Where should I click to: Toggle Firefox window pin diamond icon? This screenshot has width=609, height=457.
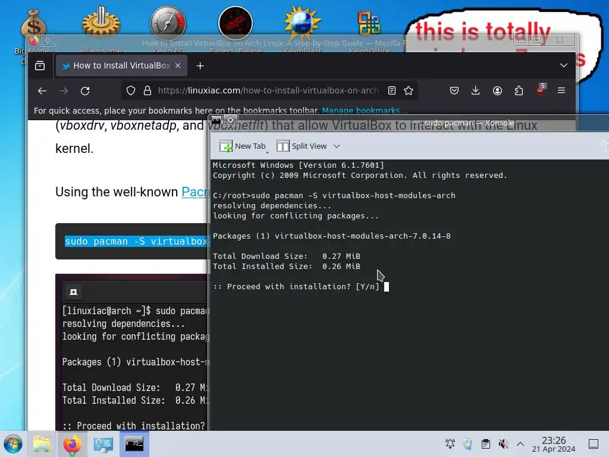pos(48,40)
